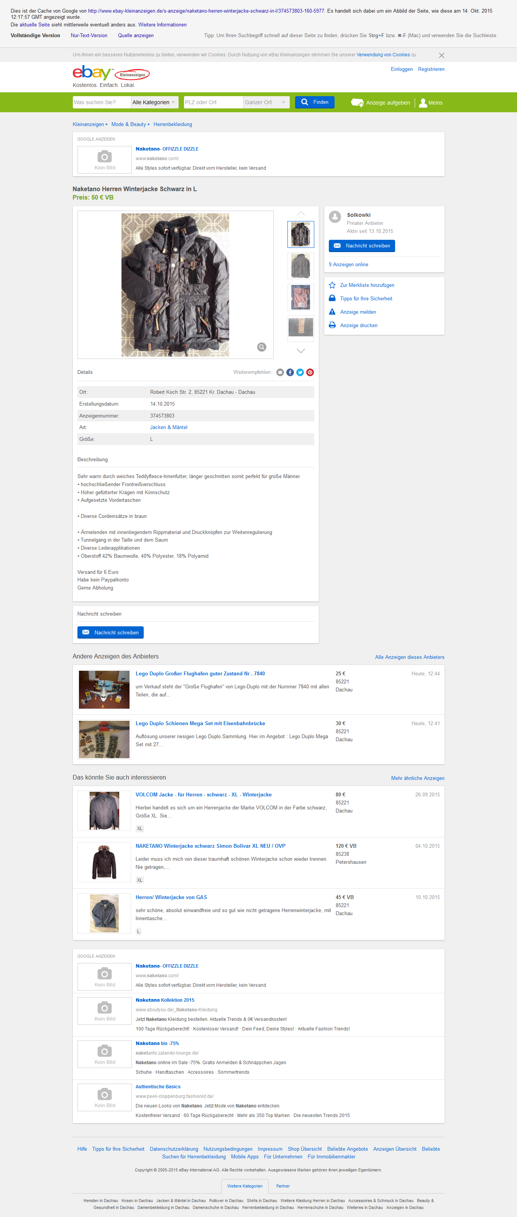Click Lego Duplo Schienen listing thumbnail

[x=104, y=739]
